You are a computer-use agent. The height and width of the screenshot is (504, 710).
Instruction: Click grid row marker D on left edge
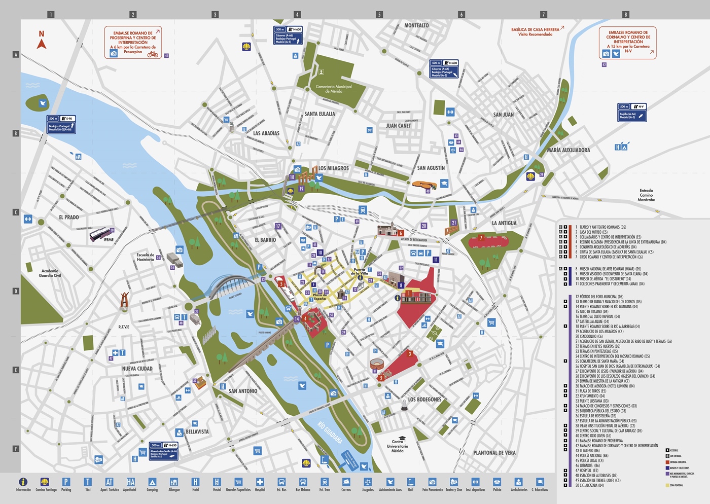click(x=16, y=291)
